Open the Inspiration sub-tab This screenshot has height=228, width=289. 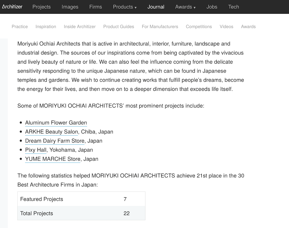[x=46, y=27]
